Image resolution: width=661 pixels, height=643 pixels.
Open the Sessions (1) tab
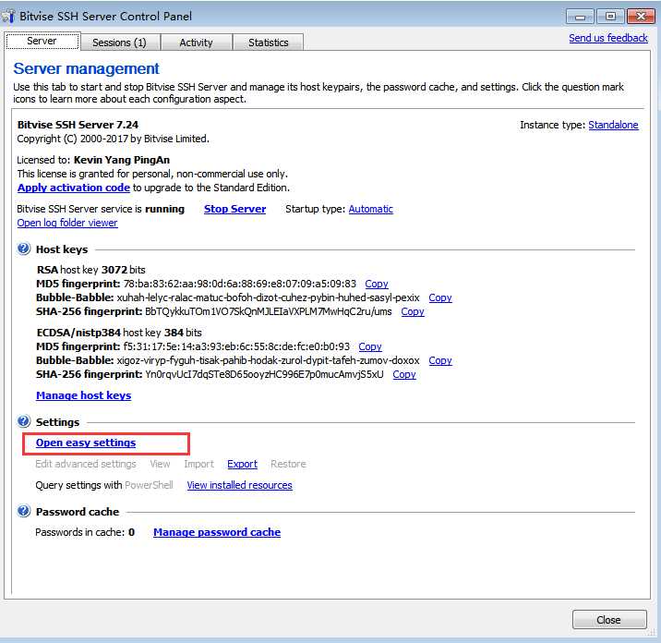click(119, 42)
